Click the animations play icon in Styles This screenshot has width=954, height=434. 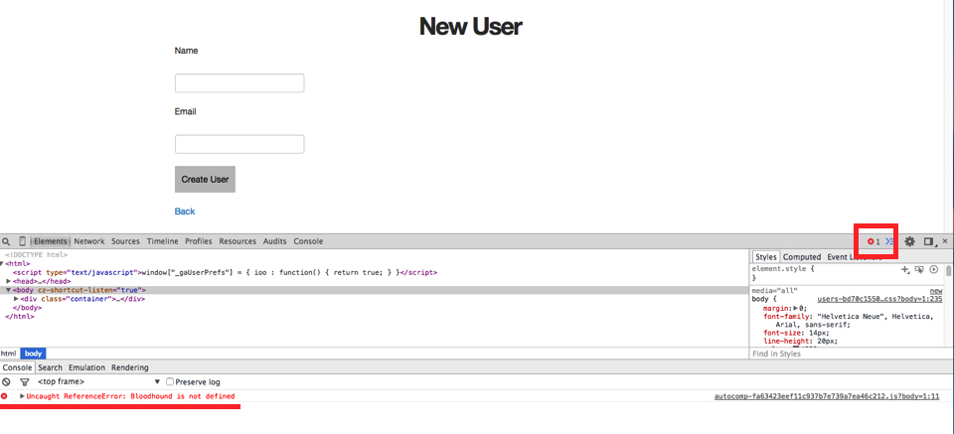tap(934, 269)
